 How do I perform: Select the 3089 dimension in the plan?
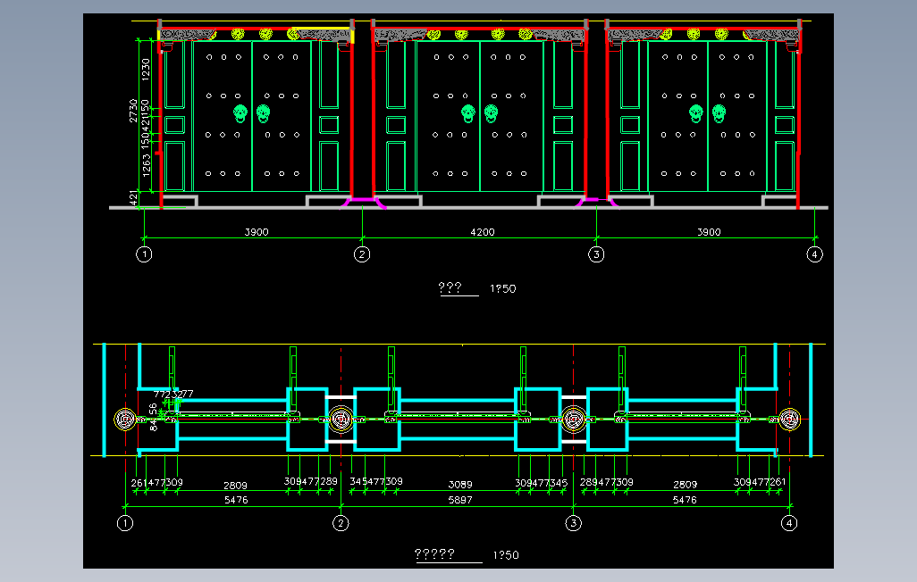pyautogui.click(x=460, y=485)
